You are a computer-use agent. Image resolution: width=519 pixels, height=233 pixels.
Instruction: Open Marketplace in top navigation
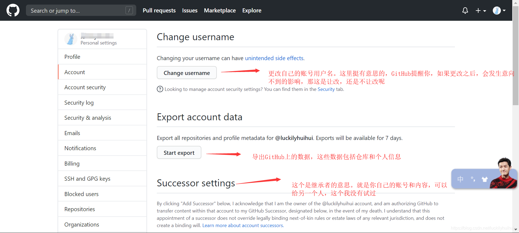220,11
